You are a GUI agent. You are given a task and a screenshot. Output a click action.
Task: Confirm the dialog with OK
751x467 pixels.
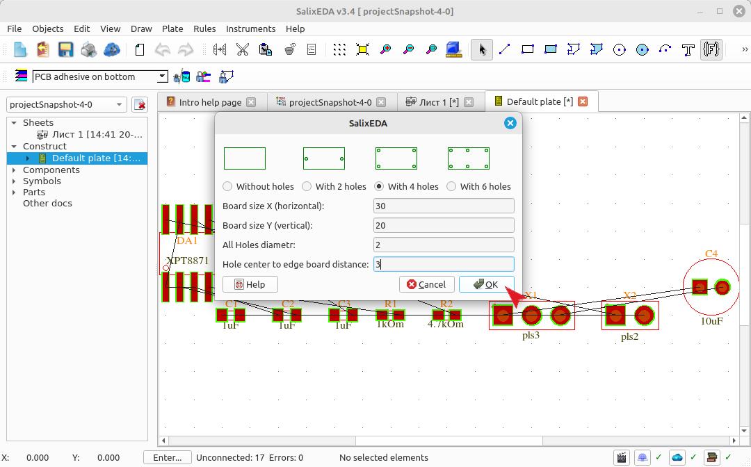(487, 284)
